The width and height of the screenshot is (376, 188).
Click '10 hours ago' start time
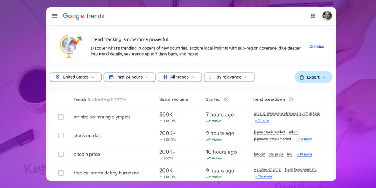click(x=221, y=152)
